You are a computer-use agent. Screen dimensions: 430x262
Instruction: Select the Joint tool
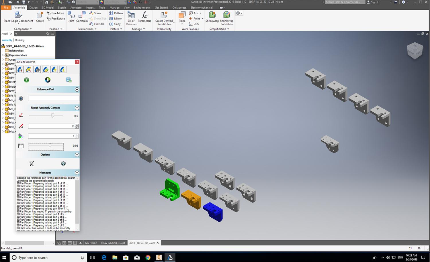71,17
